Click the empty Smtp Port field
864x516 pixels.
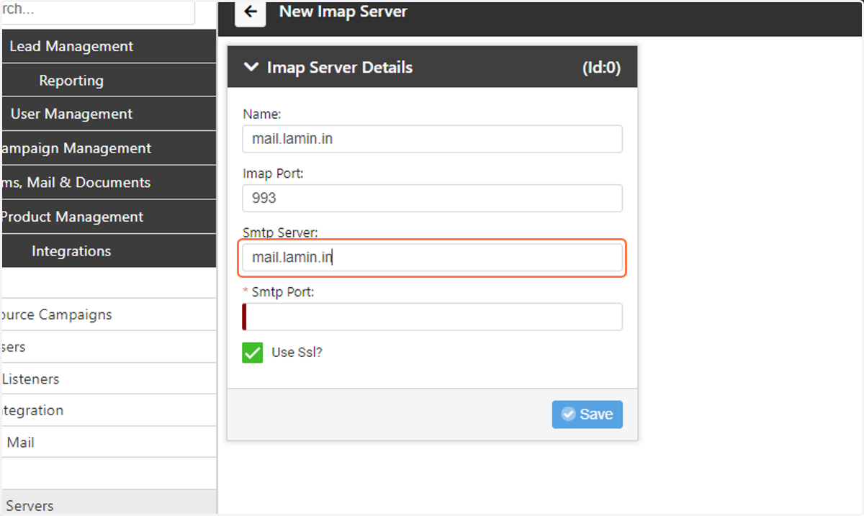(432, 317)
